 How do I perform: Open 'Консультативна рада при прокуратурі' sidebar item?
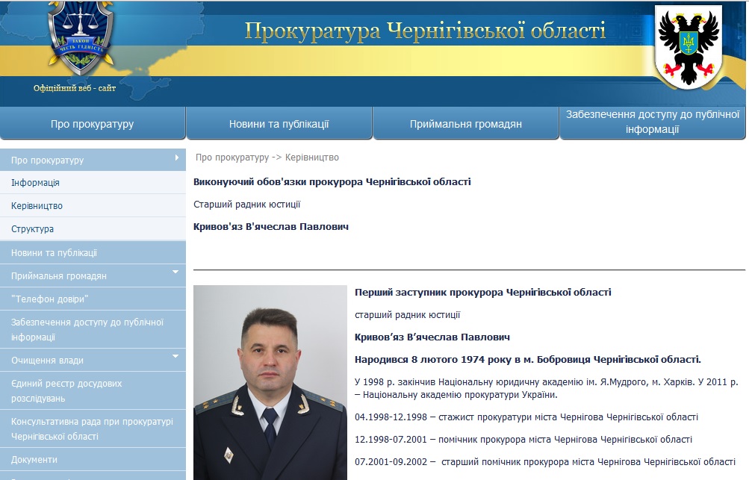pyautogui.click(x=93, y=429)
